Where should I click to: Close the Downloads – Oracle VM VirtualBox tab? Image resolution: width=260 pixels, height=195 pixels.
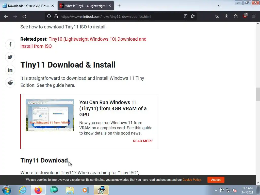53,6
